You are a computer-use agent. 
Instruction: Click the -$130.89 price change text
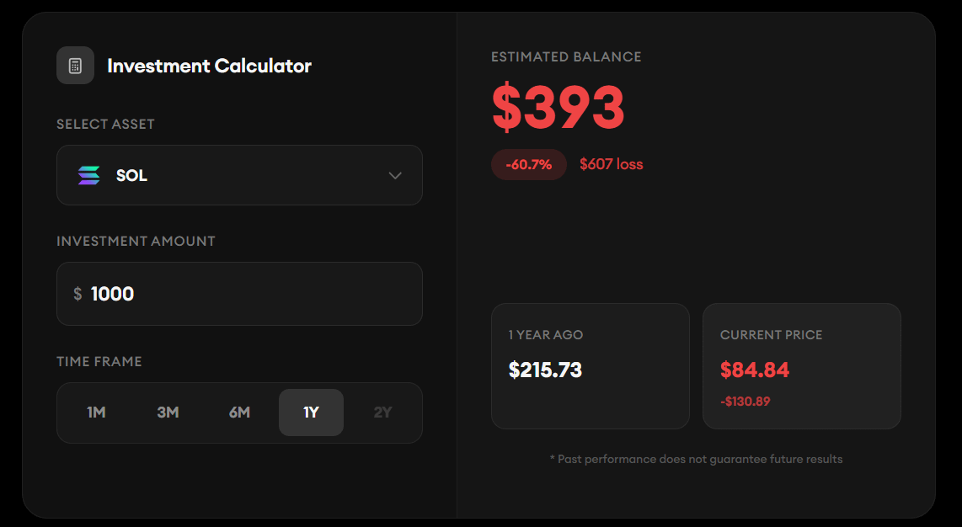(745, 402)
